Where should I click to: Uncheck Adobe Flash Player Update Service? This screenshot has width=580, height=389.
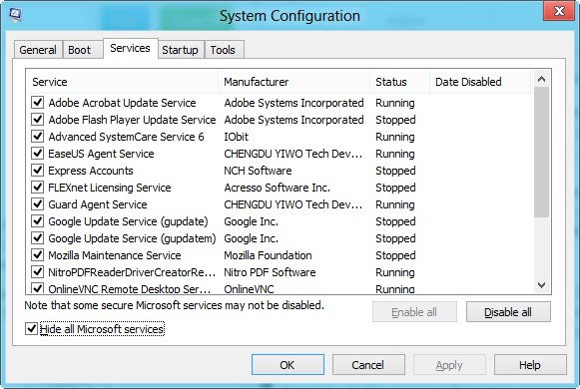37,120
